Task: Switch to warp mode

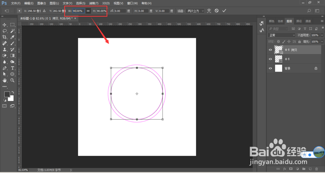Action: (209, 11)
